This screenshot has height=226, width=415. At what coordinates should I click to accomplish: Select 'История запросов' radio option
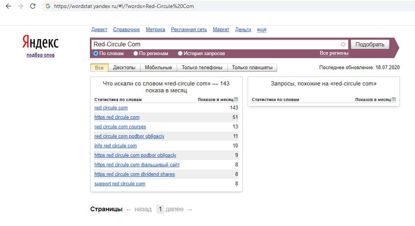coord(180,54)
